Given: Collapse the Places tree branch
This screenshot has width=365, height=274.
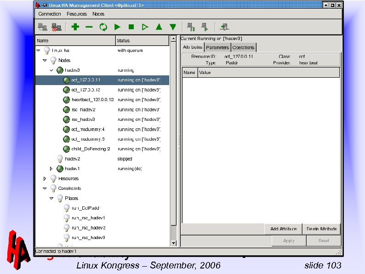Looking at the screenshot, I should [x=51, y=198].
